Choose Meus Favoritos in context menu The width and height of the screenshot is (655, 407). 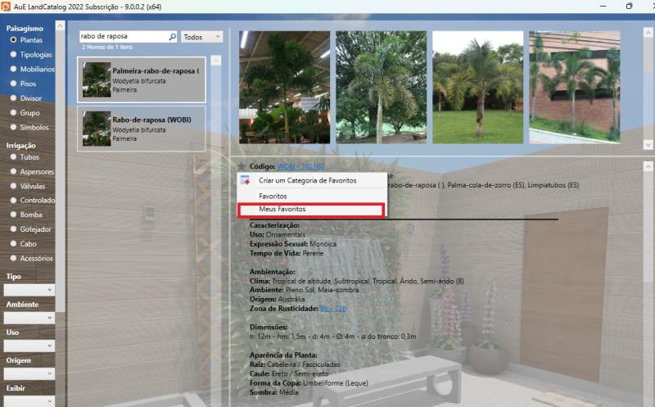[x=311, y=210]
